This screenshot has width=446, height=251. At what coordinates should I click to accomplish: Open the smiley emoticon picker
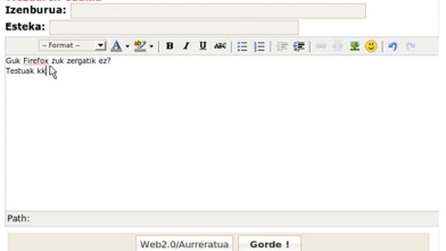pyautogui.click(x=371, y=46)
